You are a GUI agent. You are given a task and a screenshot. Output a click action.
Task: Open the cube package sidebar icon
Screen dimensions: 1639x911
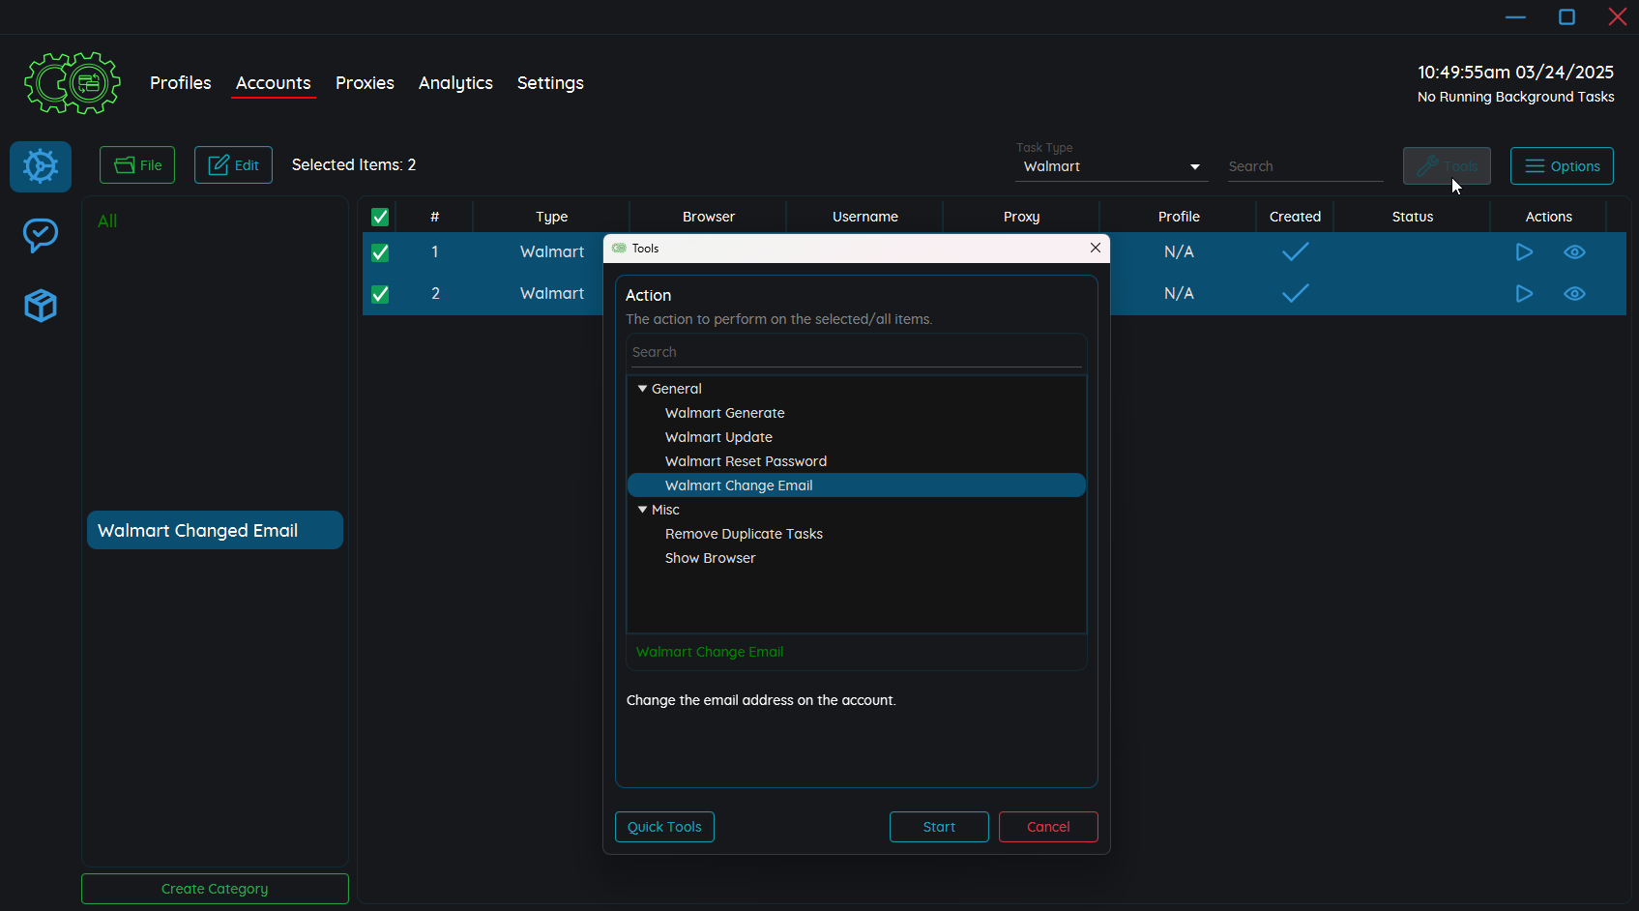click(41, 306)
